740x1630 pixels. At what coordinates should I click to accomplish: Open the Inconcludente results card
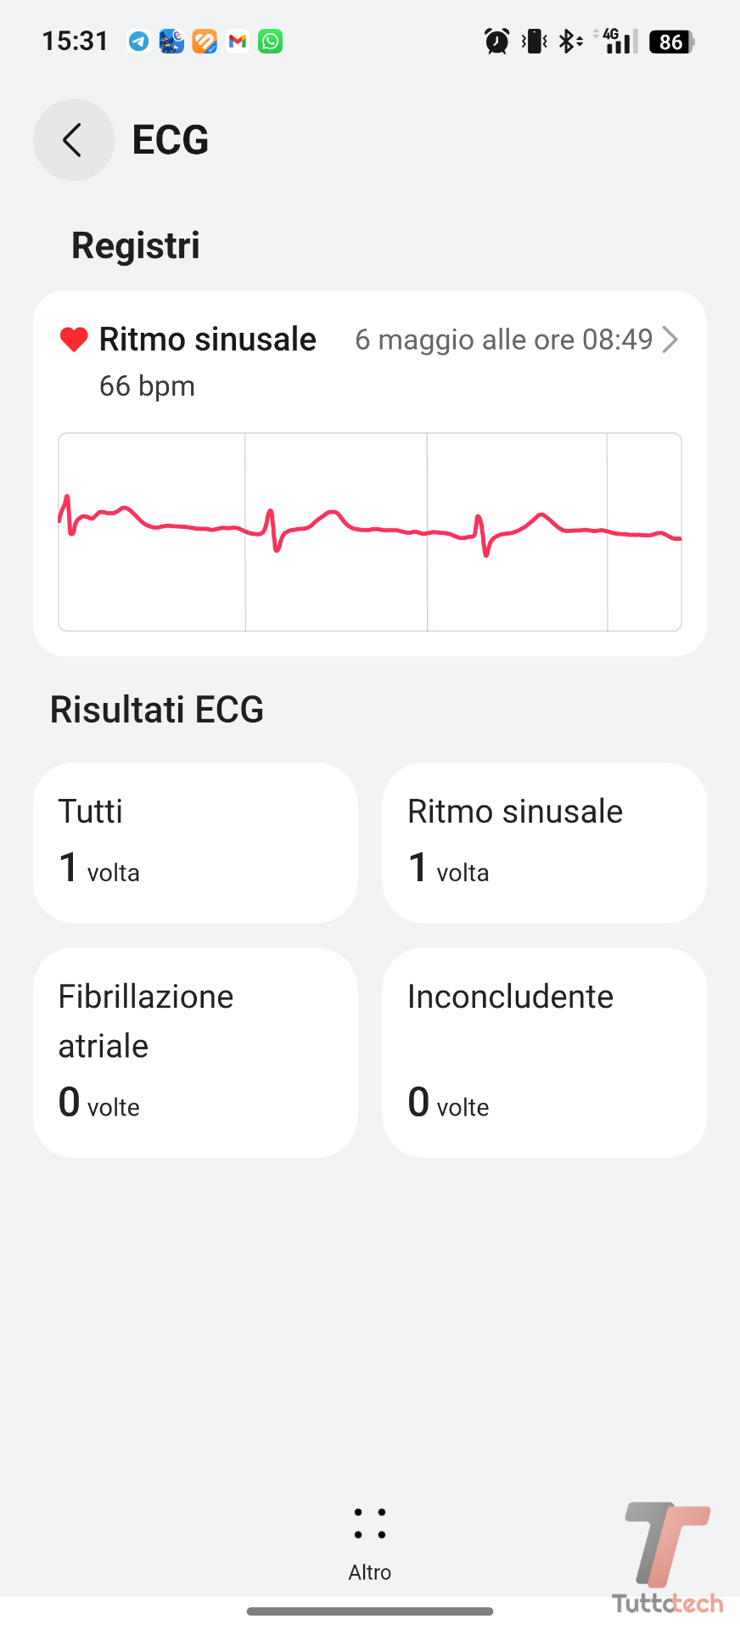click(x=544, y=1052)
